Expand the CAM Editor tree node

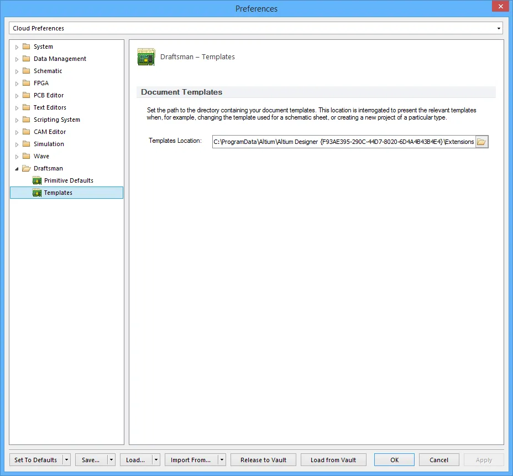(x=17, y=132)
